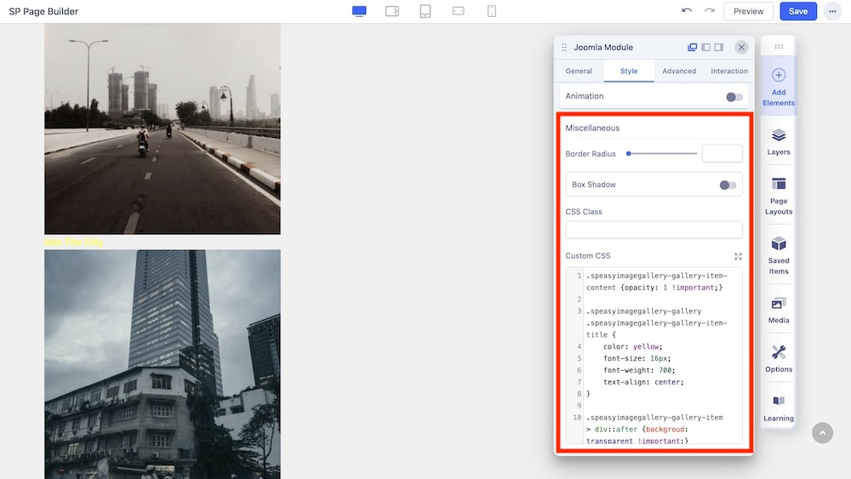Dock the Joomla Module panel to the right
This screenshot has height=479, width=851.
719,48
